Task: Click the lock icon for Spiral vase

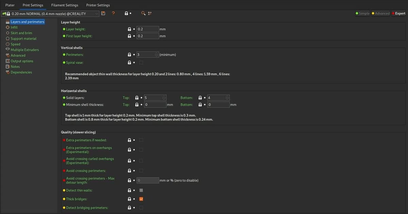Action: tap(129, 63)
